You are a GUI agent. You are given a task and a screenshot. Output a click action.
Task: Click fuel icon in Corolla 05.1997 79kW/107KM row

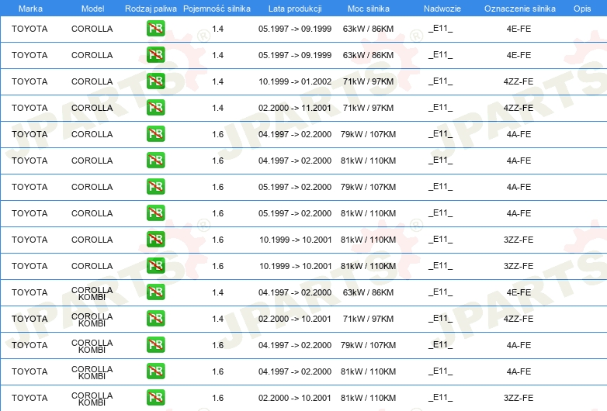[155, 187]
